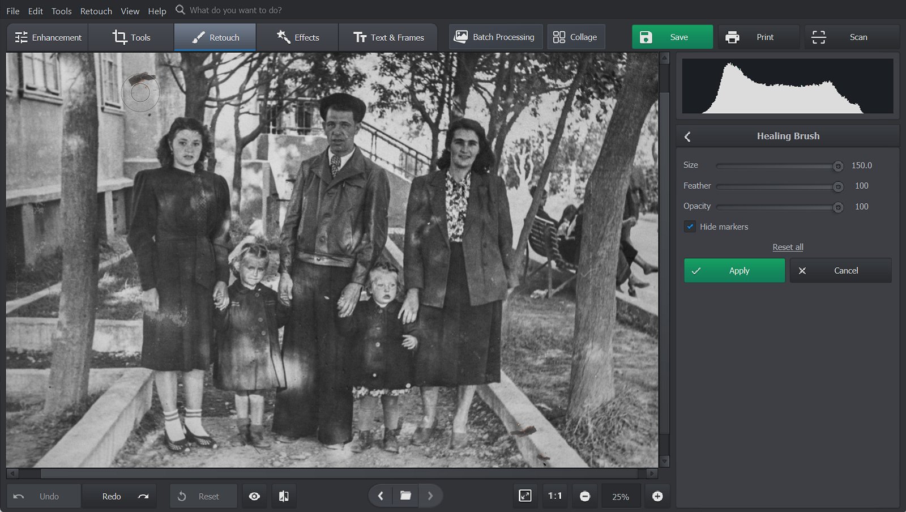Open the Help menu
Image resolution: width=906 pixels, height=512 pixels.
coord(157,11)
